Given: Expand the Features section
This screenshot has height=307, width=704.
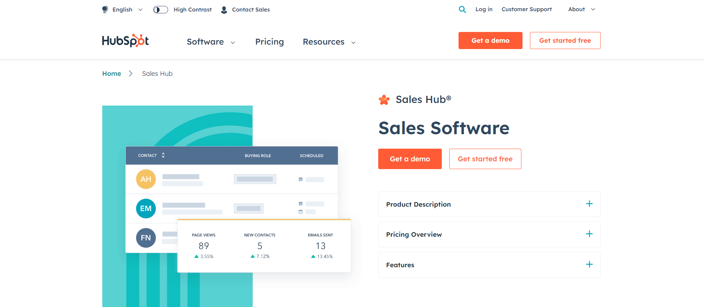Looking at the screenshot, I should (489, 265).
